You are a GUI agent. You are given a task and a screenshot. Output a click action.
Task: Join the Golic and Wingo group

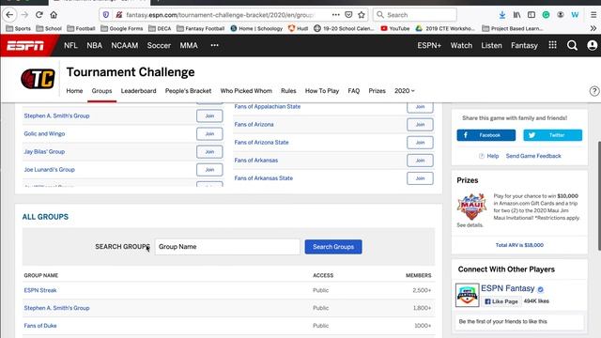pyautogui.click(x=209, y=133)
